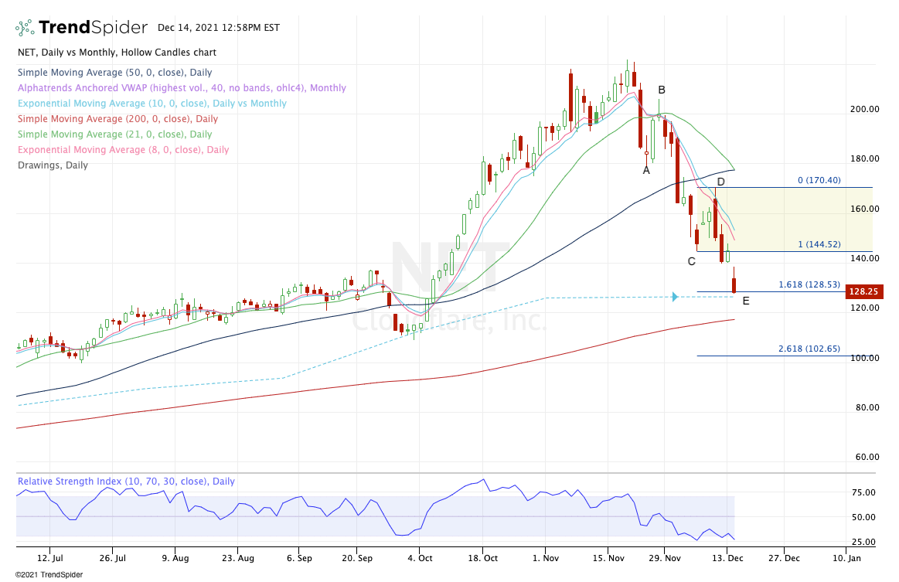Click the '120.00' price axis label
899x582 pixels.
coord(864,308)
